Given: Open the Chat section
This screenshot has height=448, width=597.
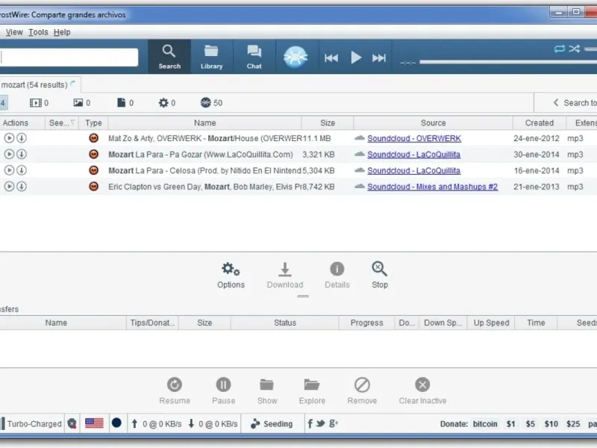Looking at the screenshot, I should click(254, 57).
